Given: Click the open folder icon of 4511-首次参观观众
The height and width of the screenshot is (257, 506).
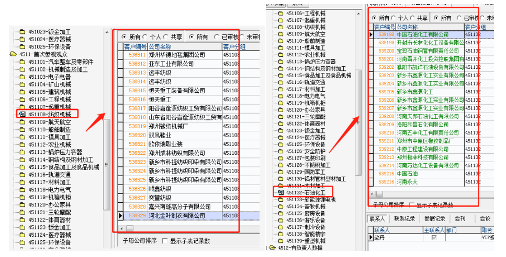Looking at the screenshot, I should click(x=14, y=54).
